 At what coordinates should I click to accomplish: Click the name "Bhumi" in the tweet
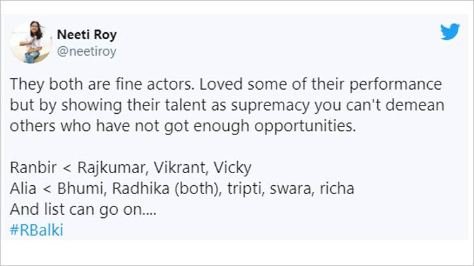point(78,189)
